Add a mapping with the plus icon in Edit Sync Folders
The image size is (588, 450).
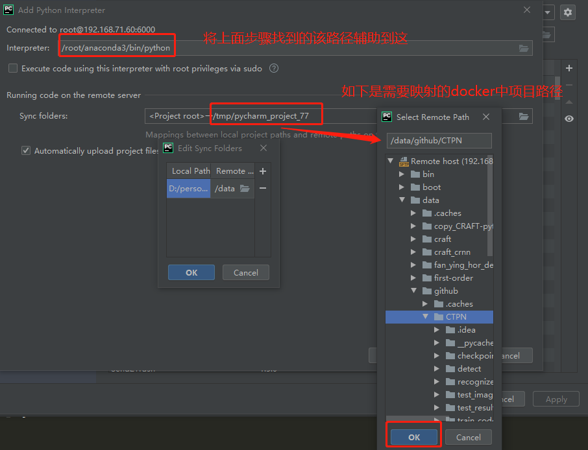point(263,171)
